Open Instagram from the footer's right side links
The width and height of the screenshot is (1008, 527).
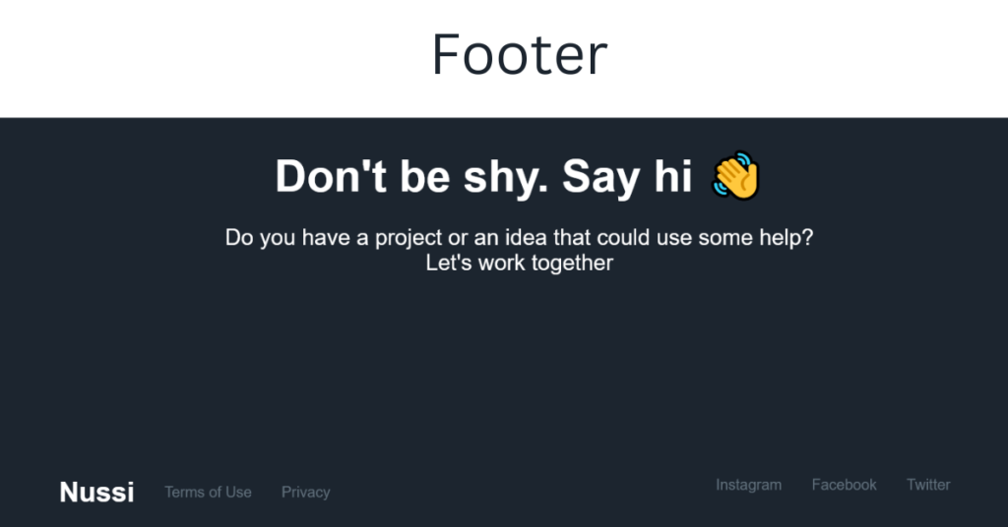[749, 485]
